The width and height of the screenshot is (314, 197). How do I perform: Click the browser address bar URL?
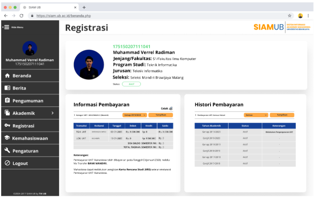click(64, 16)
